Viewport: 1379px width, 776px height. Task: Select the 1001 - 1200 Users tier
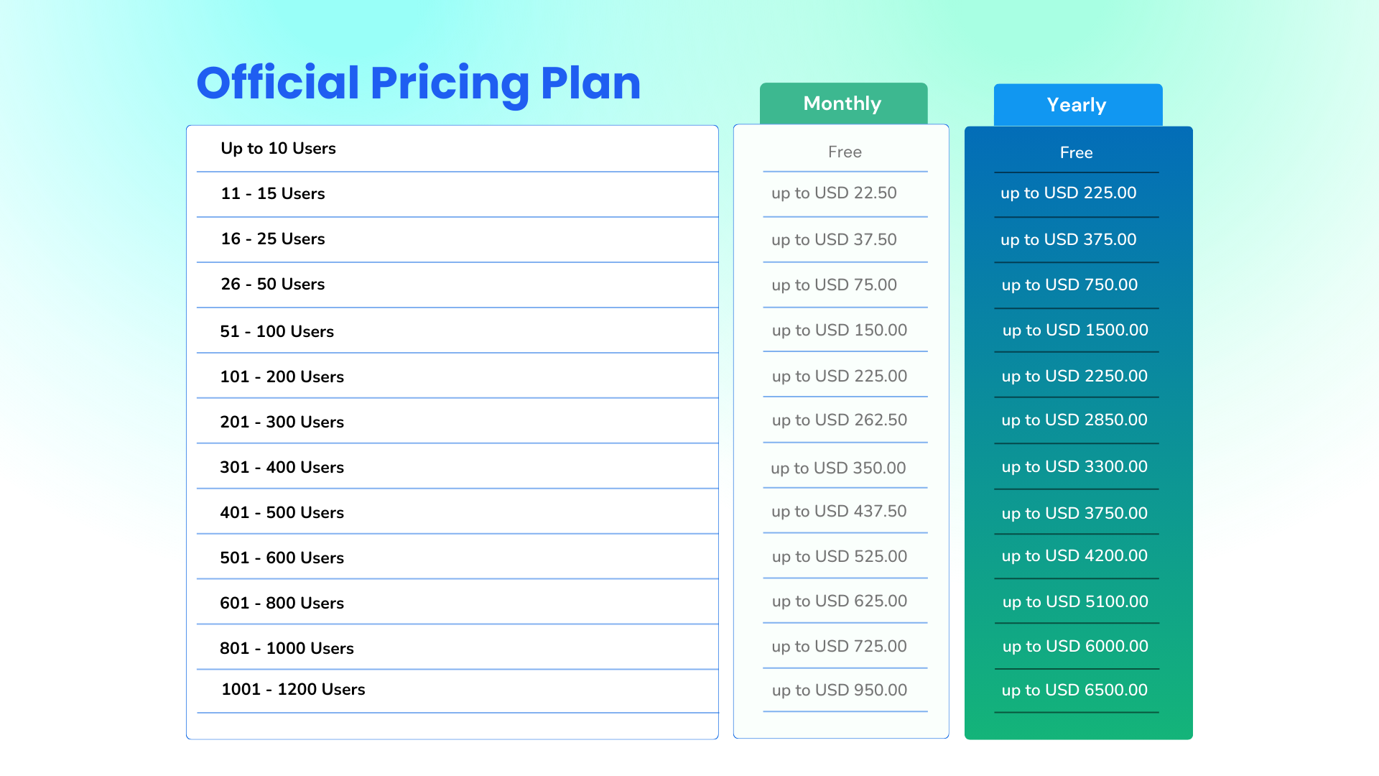[x=293, y=690]
